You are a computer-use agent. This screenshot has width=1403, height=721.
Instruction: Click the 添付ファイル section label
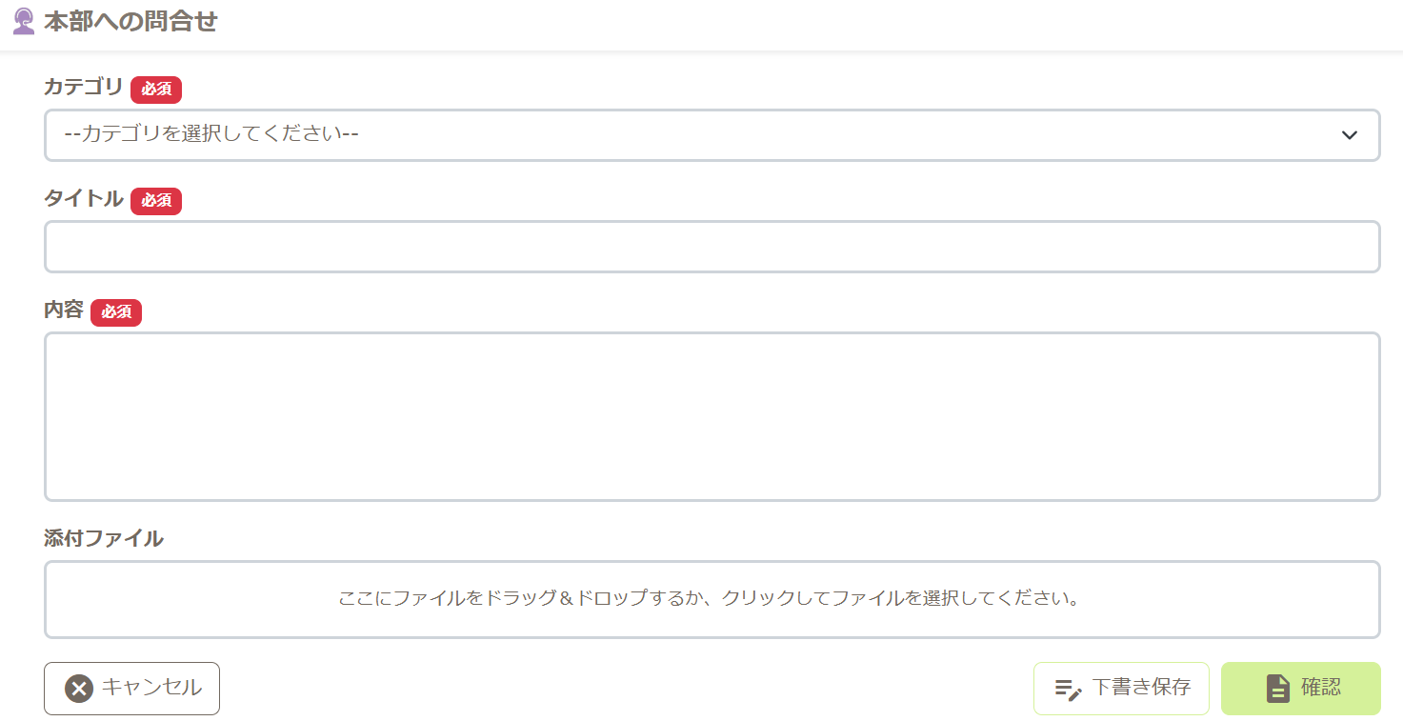pos(104,538)
